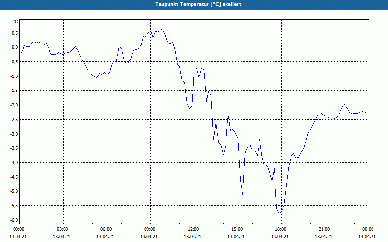Pick the 15:00 x-axis time label

click(x=237, y=229)
